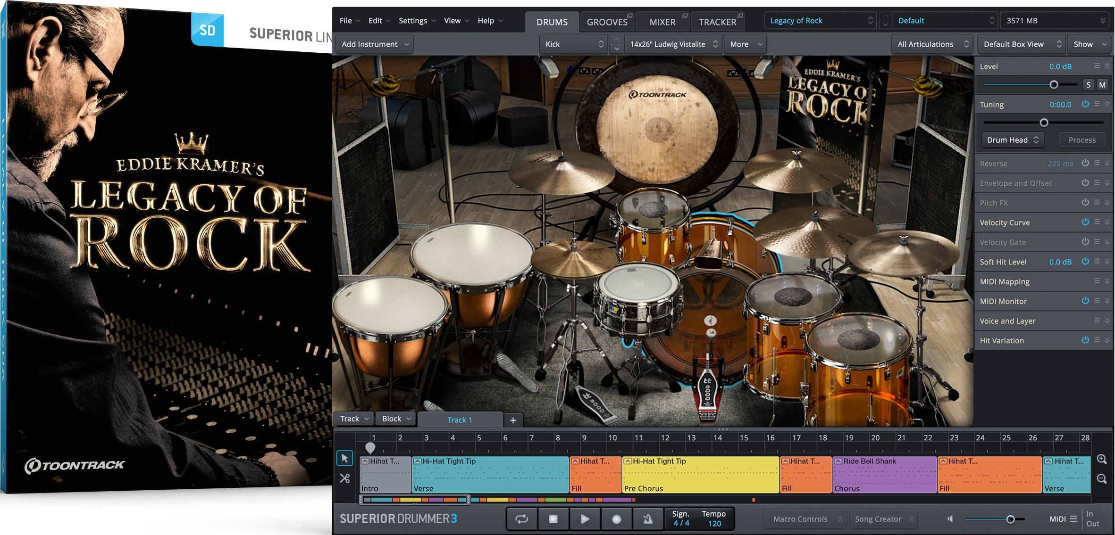Open the Edit menu

379,21
